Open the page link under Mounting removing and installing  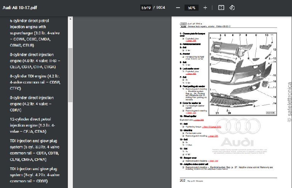pyautogui.click(x=213, y=135)
